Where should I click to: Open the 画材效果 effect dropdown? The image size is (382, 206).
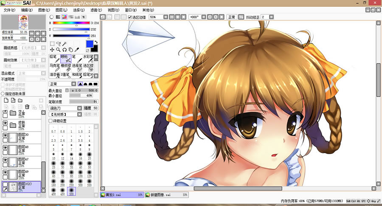(x=43, y=60)
